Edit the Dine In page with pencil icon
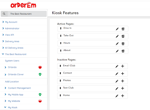150x110 pixels. (x=117, y=29)
